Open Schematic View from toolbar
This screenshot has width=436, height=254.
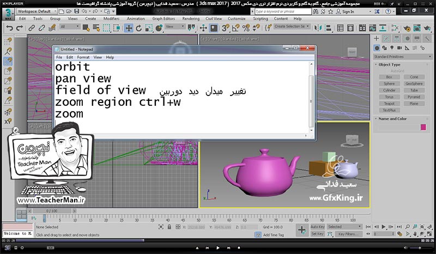383,28
